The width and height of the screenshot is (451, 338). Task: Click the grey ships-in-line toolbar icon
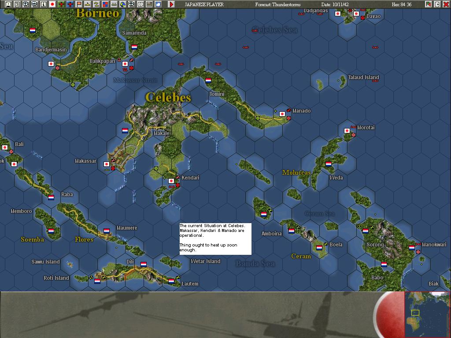pos(114,4)
